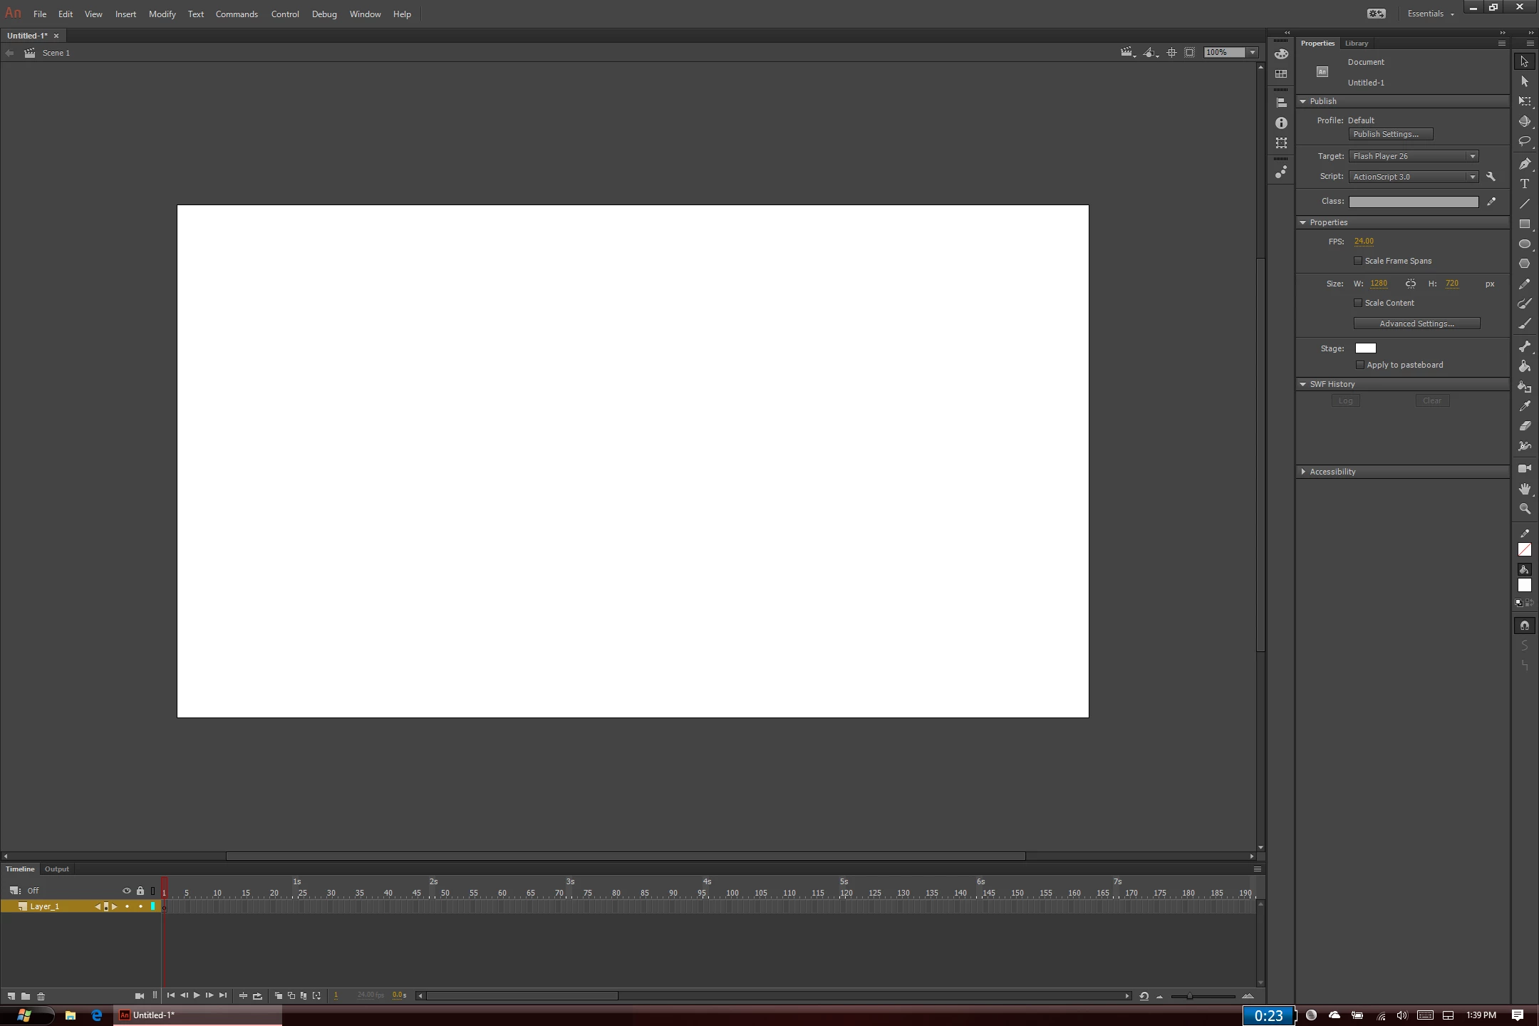Select the Zoom magnifier tool
The height and width of the screenshot is (1026, 1539).
[1524, 509]
